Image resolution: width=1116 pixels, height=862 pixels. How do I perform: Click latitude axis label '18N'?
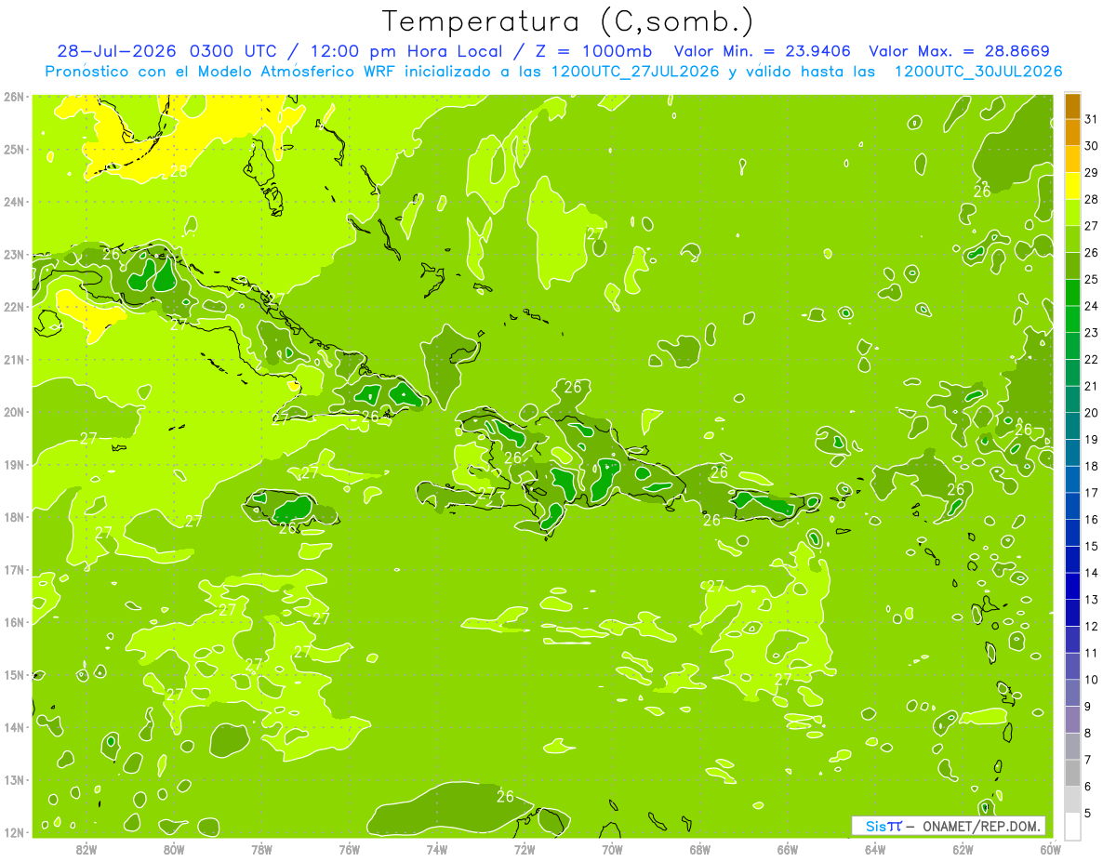point(14,517)
